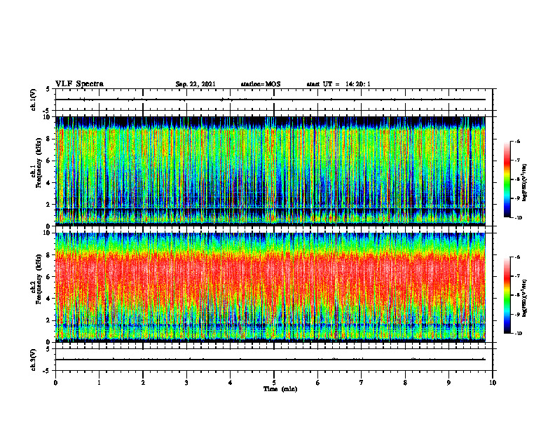Image resolution: width=555 pixels, height=429 pixels.
Task: Click the "-10" label on ch.2 colorbar
Action: (x=519, y=334)
